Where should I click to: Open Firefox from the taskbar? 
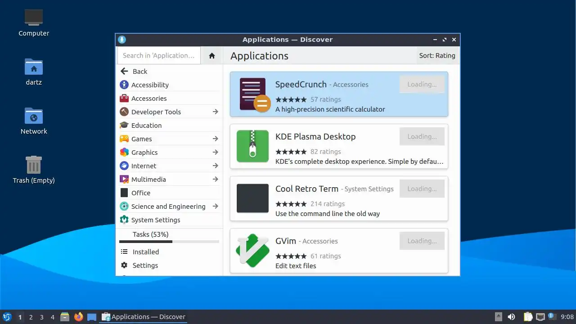[x=79, y=317]
